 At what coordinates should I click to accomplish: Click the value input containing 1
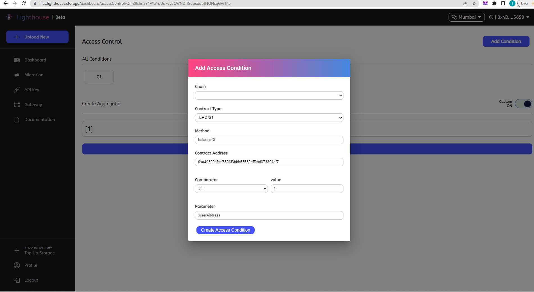tap(307, 189)
